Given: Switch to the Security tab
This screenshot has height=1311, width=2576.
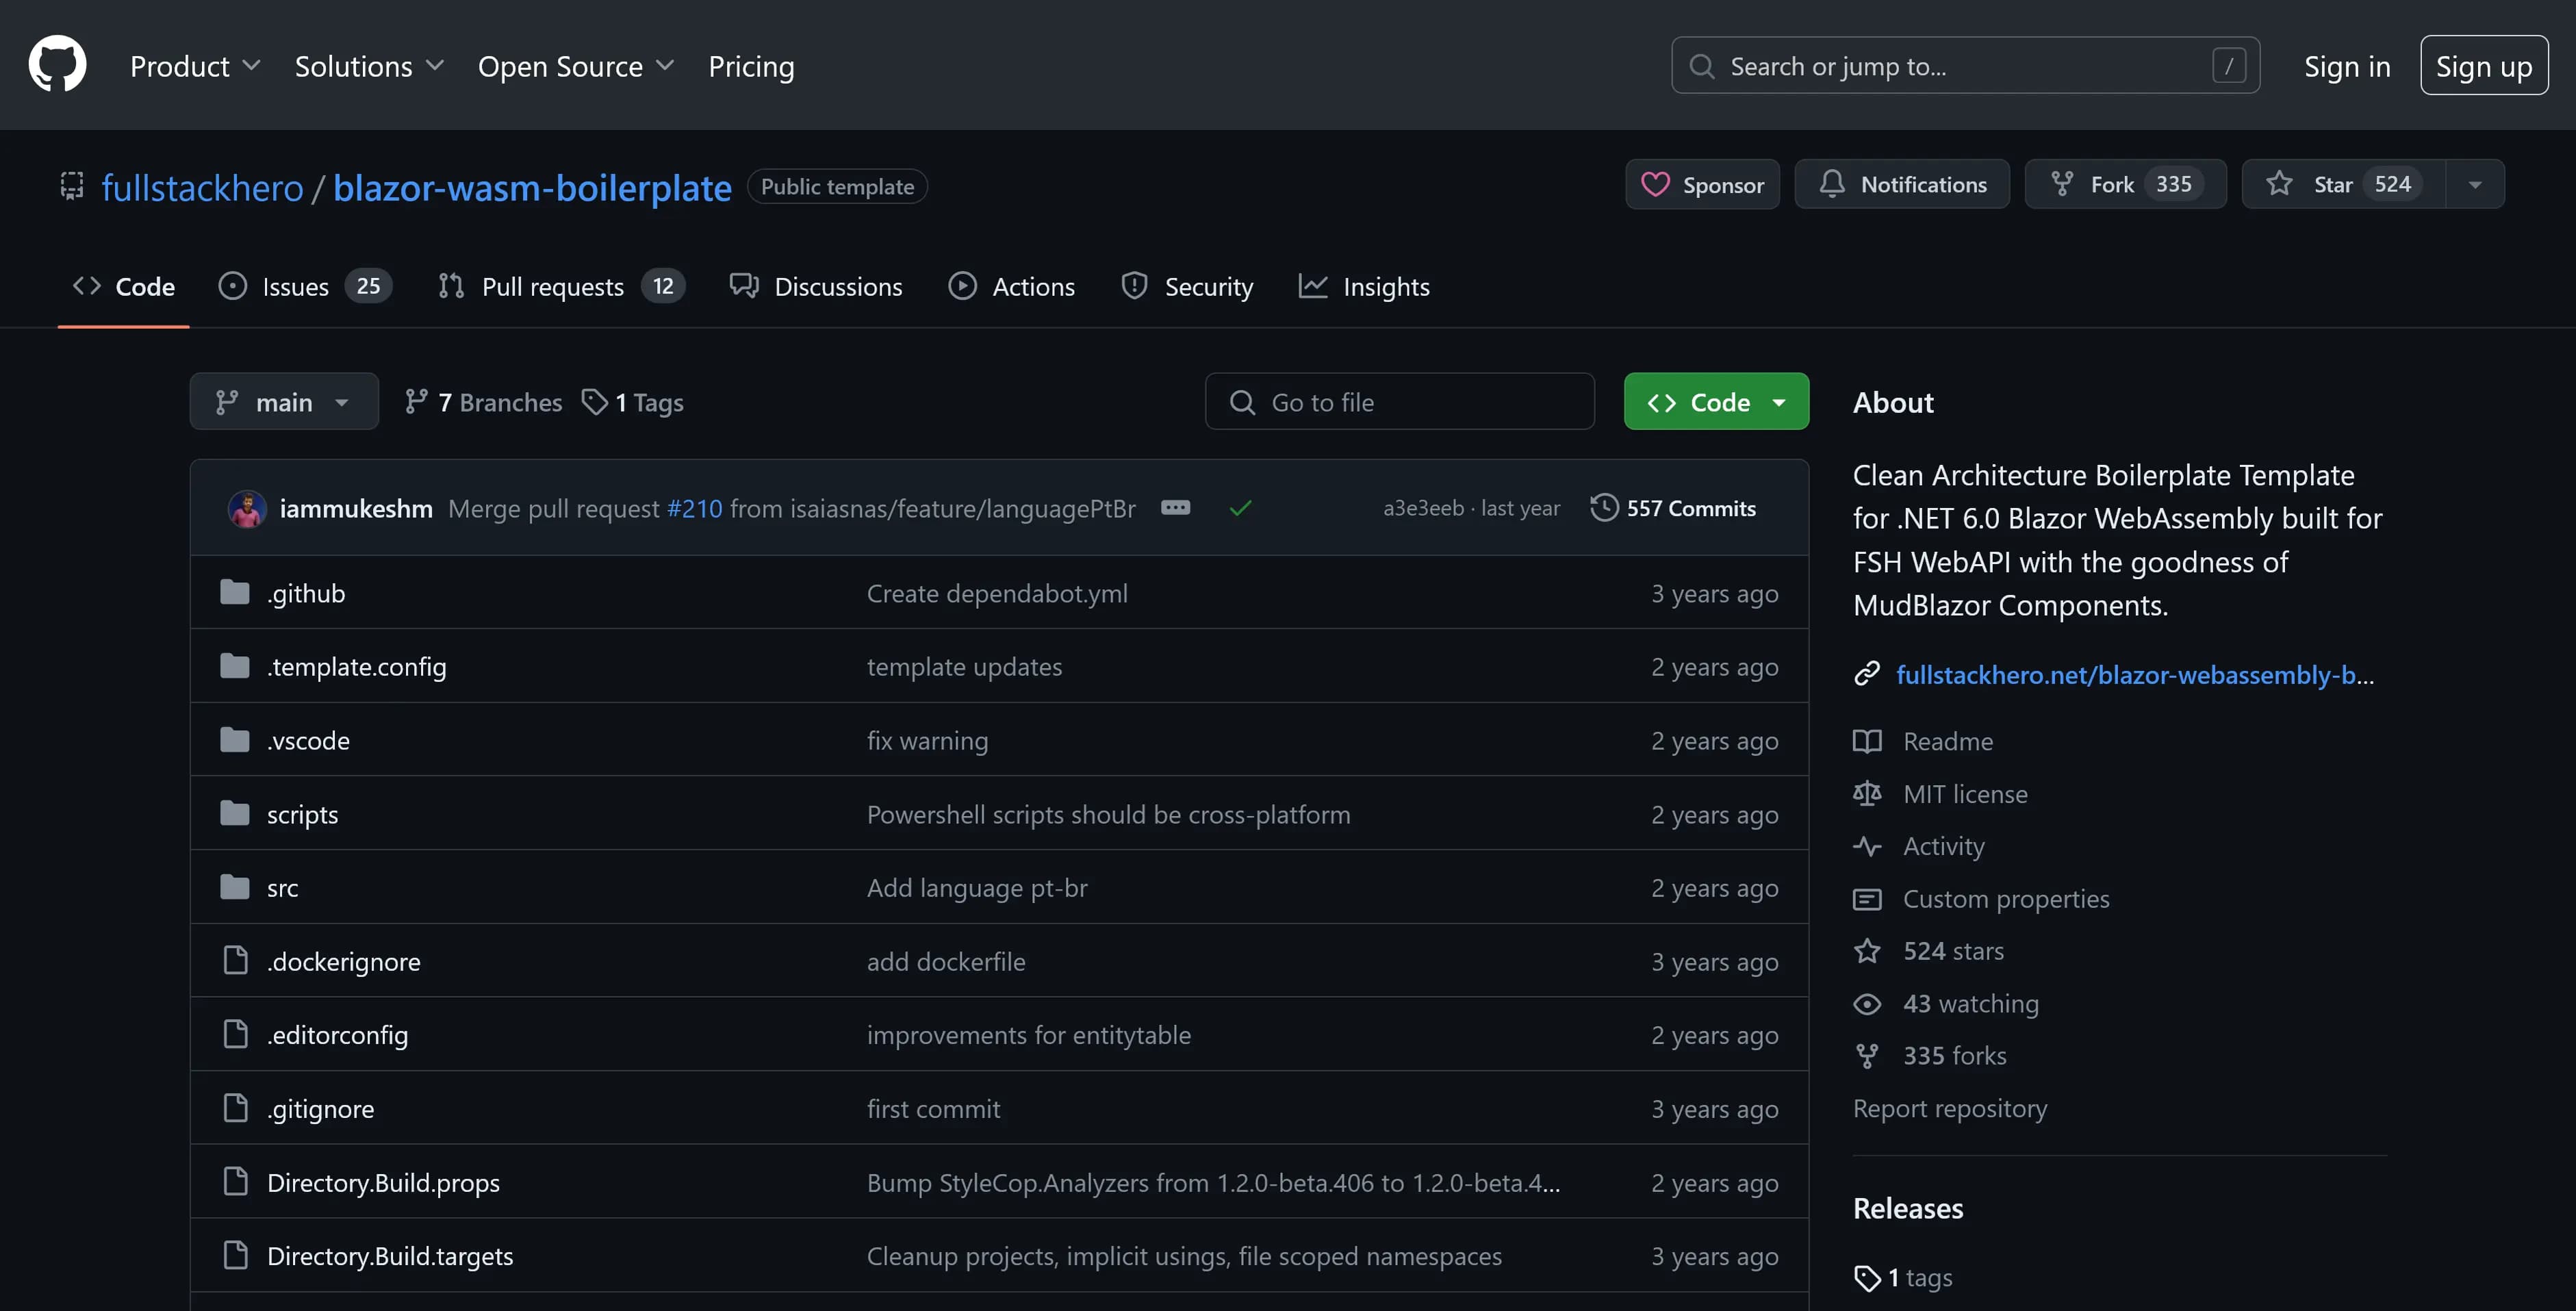Looking at the screenshot, I should tap(1187, 287).
